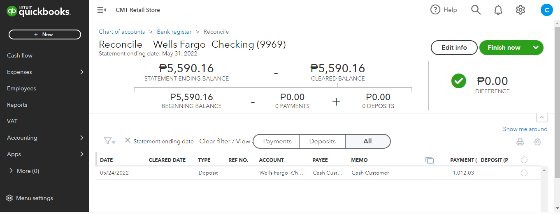
Task: Open the settings gear in header
Action: (x=520, y=10)
